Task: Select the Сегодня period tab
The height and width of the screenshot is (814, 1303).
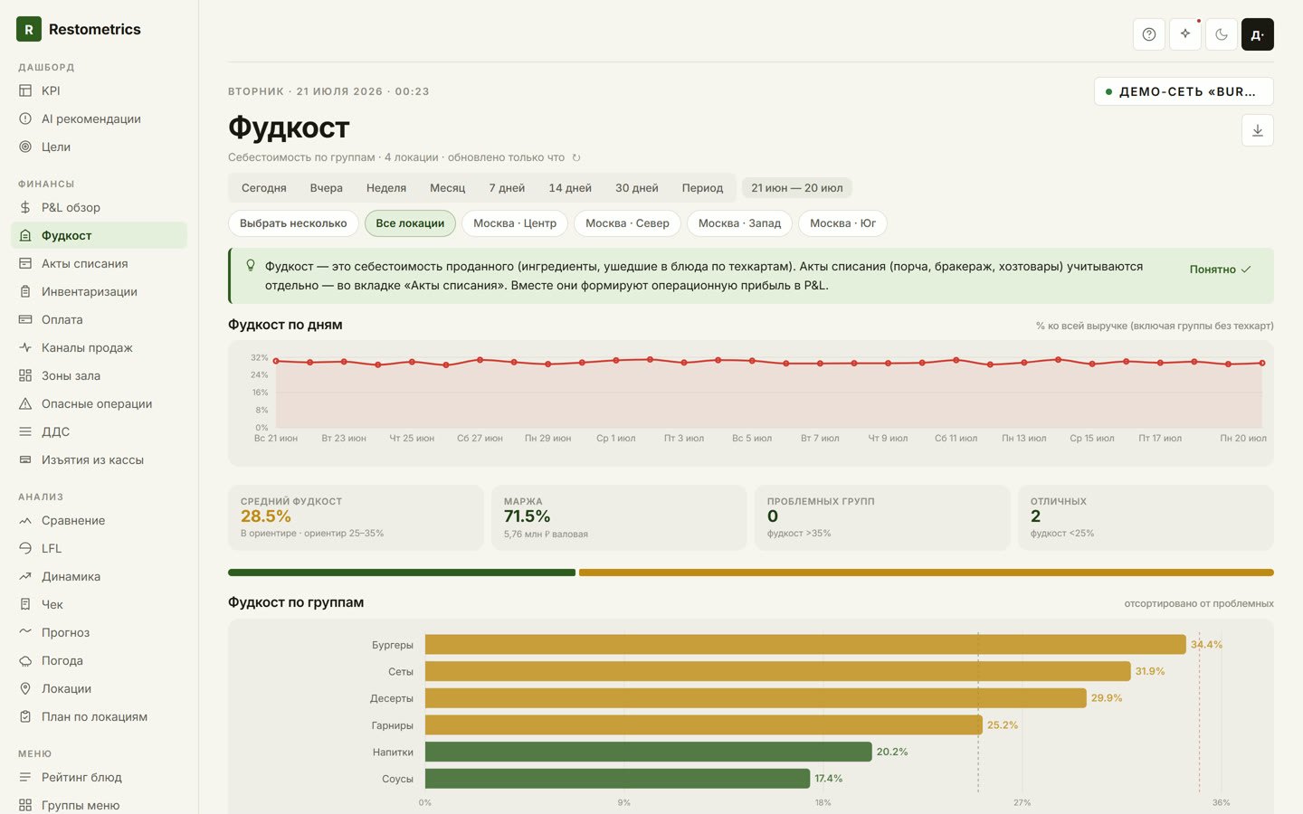Action: pos(264,188)
